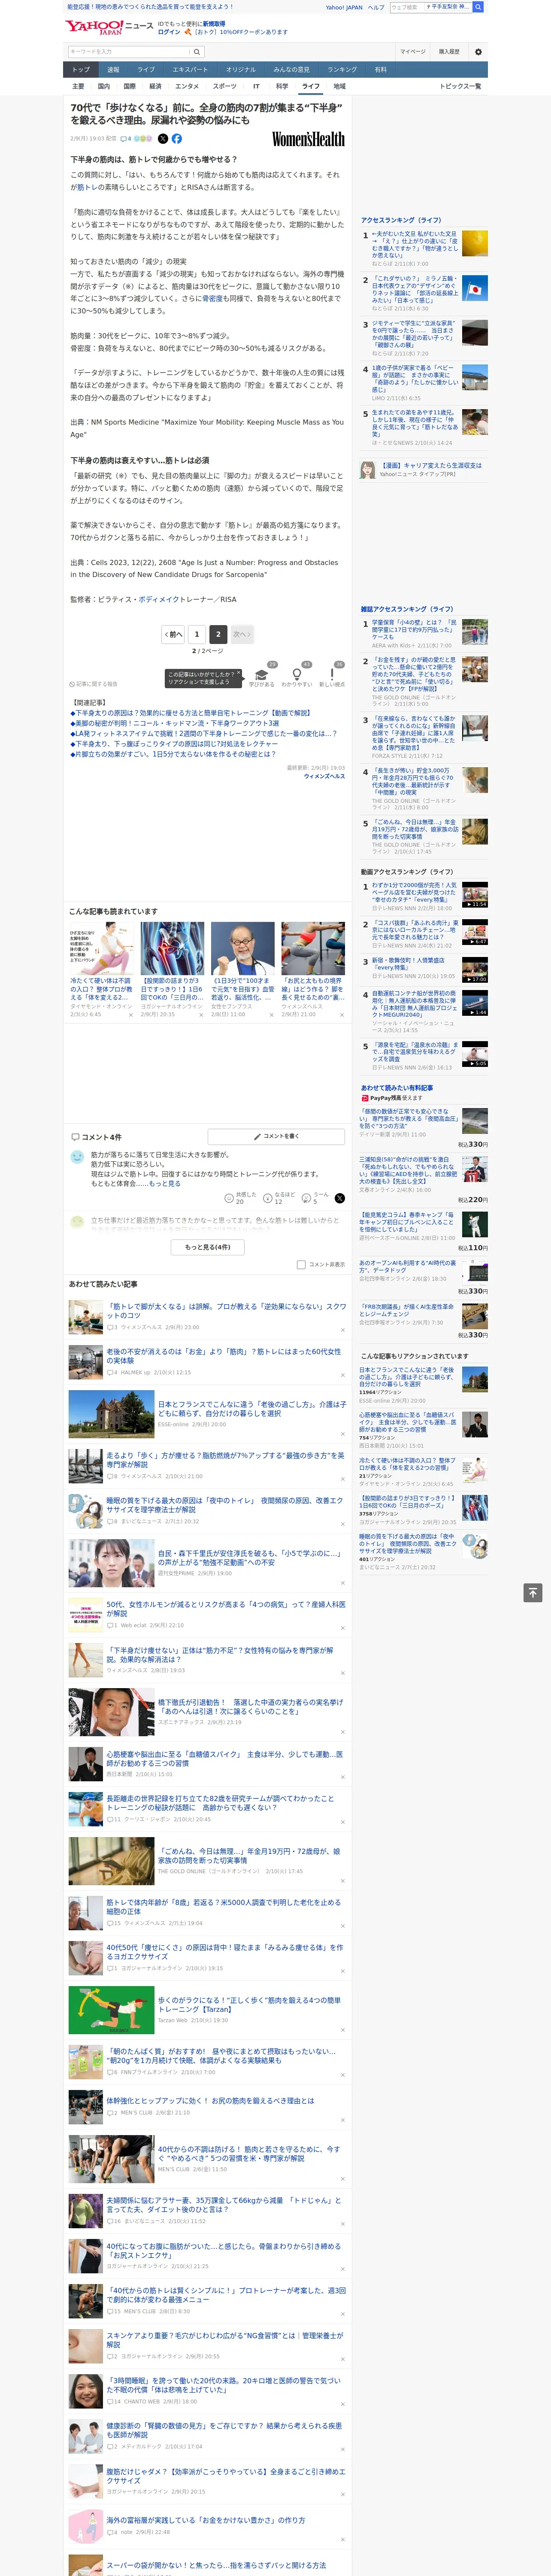This screenshot has height=2576, width=551.
Task: Open トピックス一覧 link
Action: pos(460,86)
